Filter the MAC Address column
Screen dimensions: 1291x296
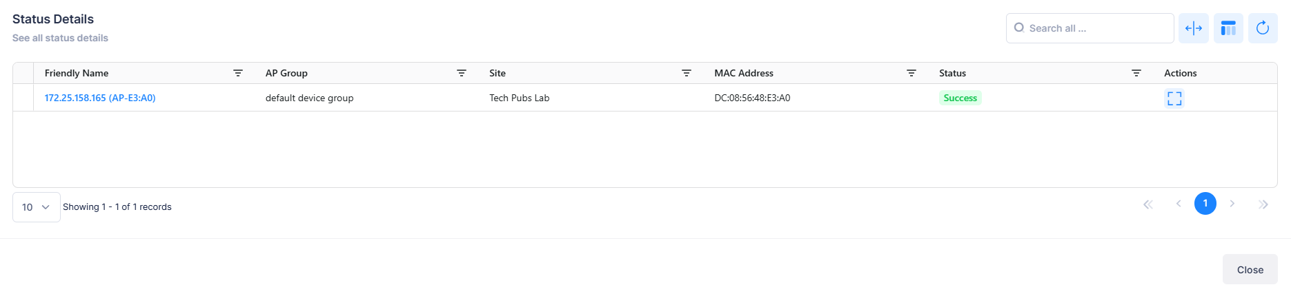911,73
